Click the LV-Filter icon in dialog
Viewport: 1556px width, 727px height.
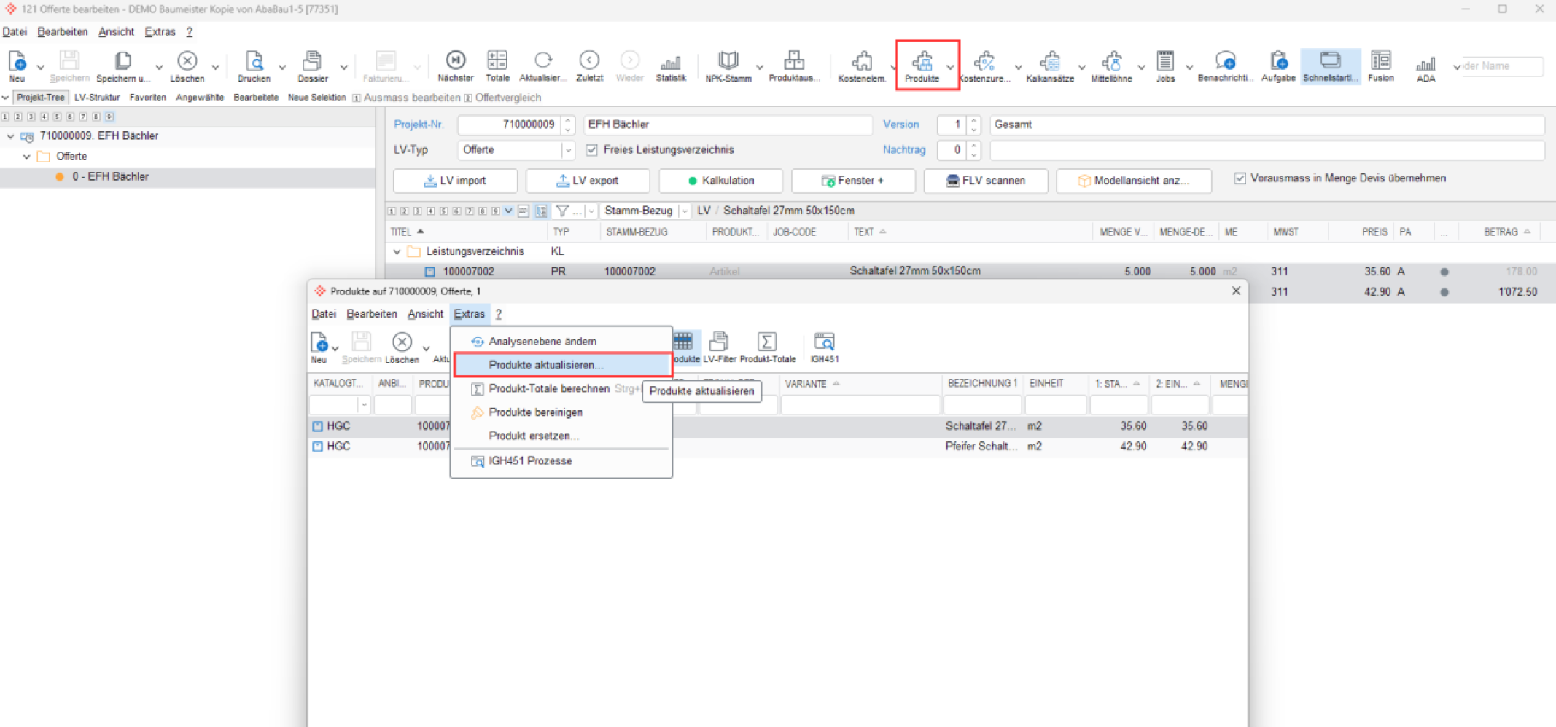pos(719,342)
